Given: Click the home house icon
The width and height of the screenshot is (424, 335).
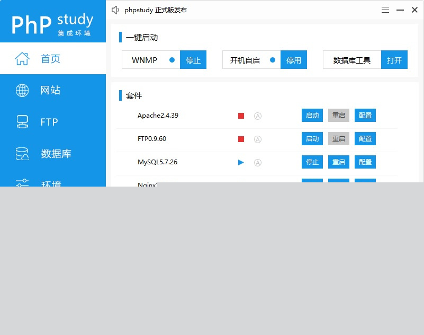Looking at the screenshot, I should tap(22, 58).
